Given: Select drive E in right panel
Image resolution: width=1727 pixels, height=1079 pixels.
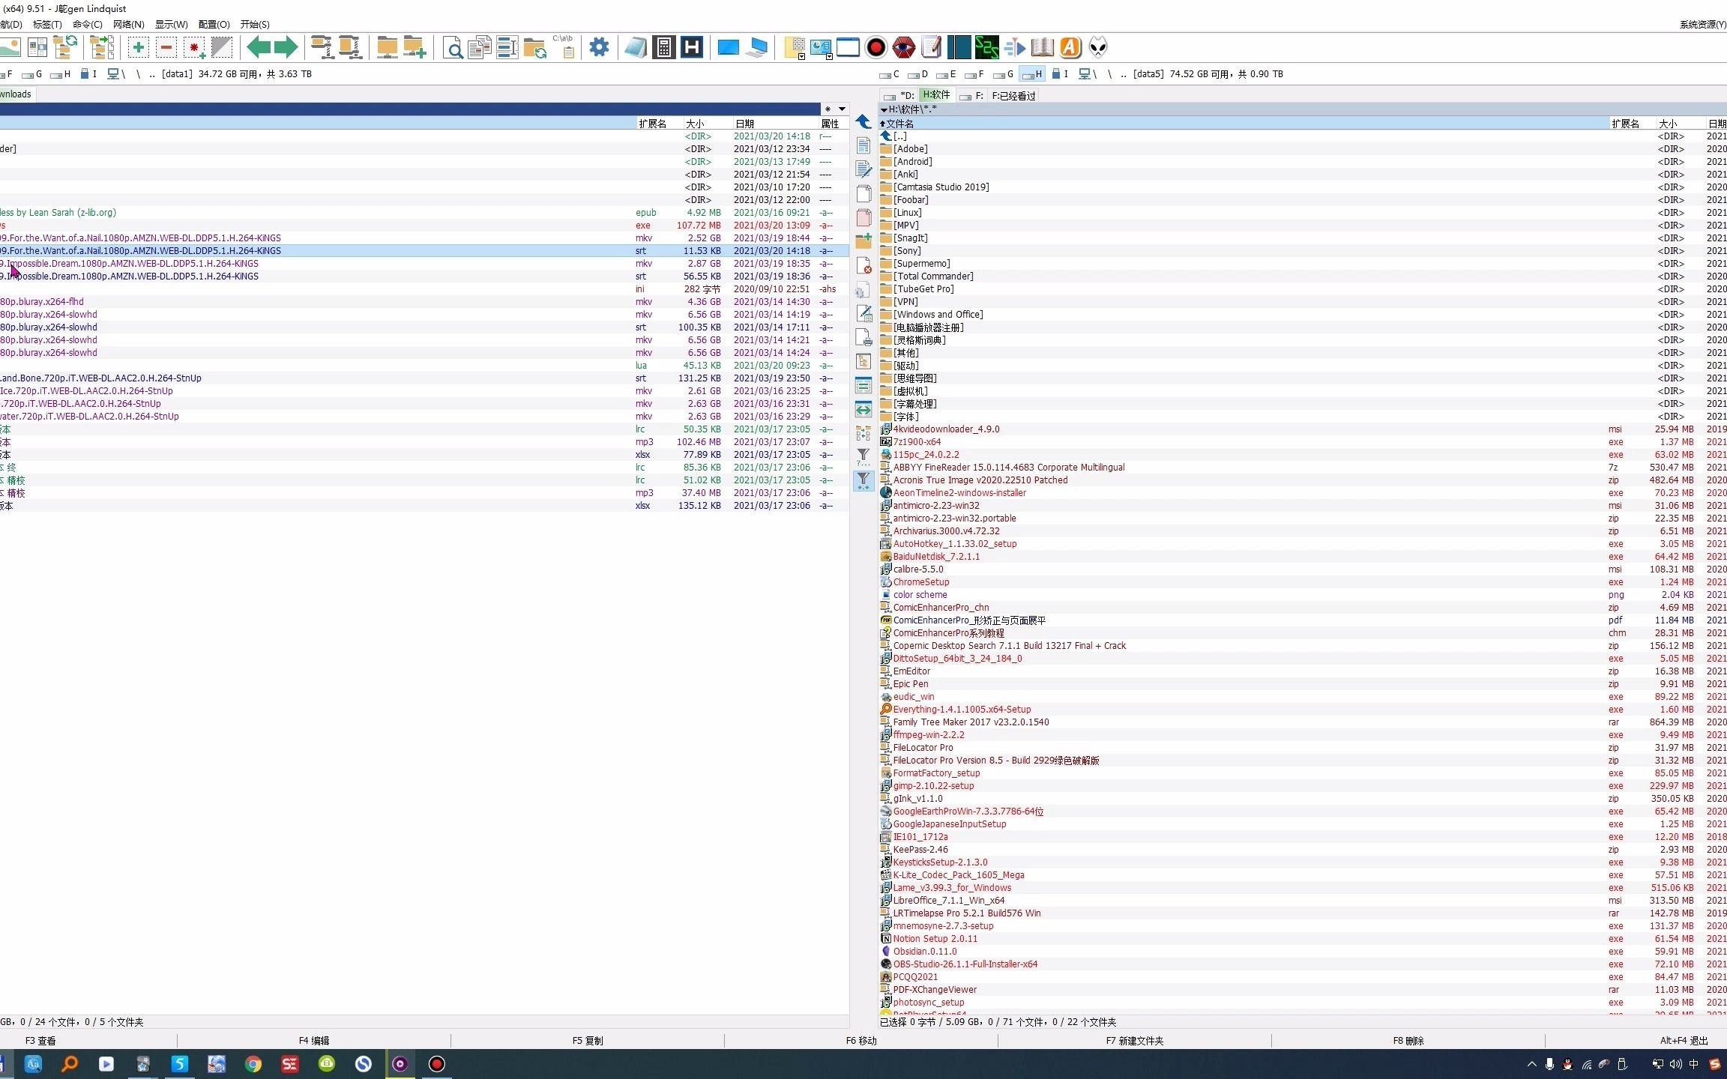Looking at the screenshot, I should pos(947,74).
